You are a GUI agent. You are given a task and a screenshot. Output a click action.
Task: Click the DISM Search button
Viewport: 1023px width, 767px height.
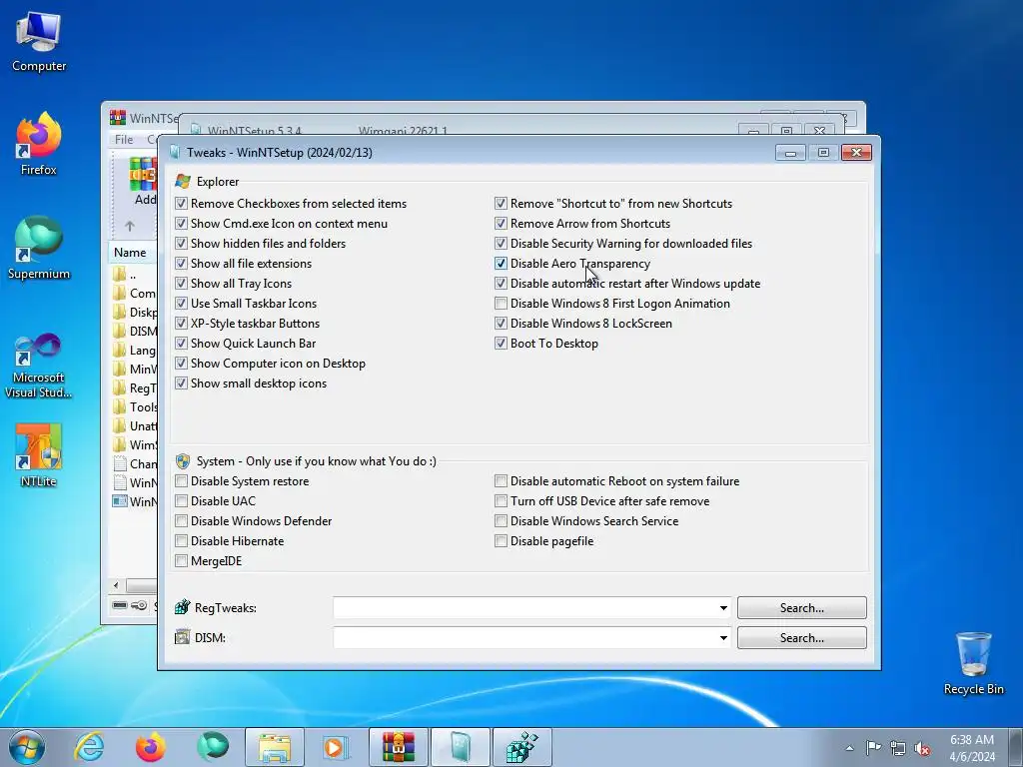802,638
